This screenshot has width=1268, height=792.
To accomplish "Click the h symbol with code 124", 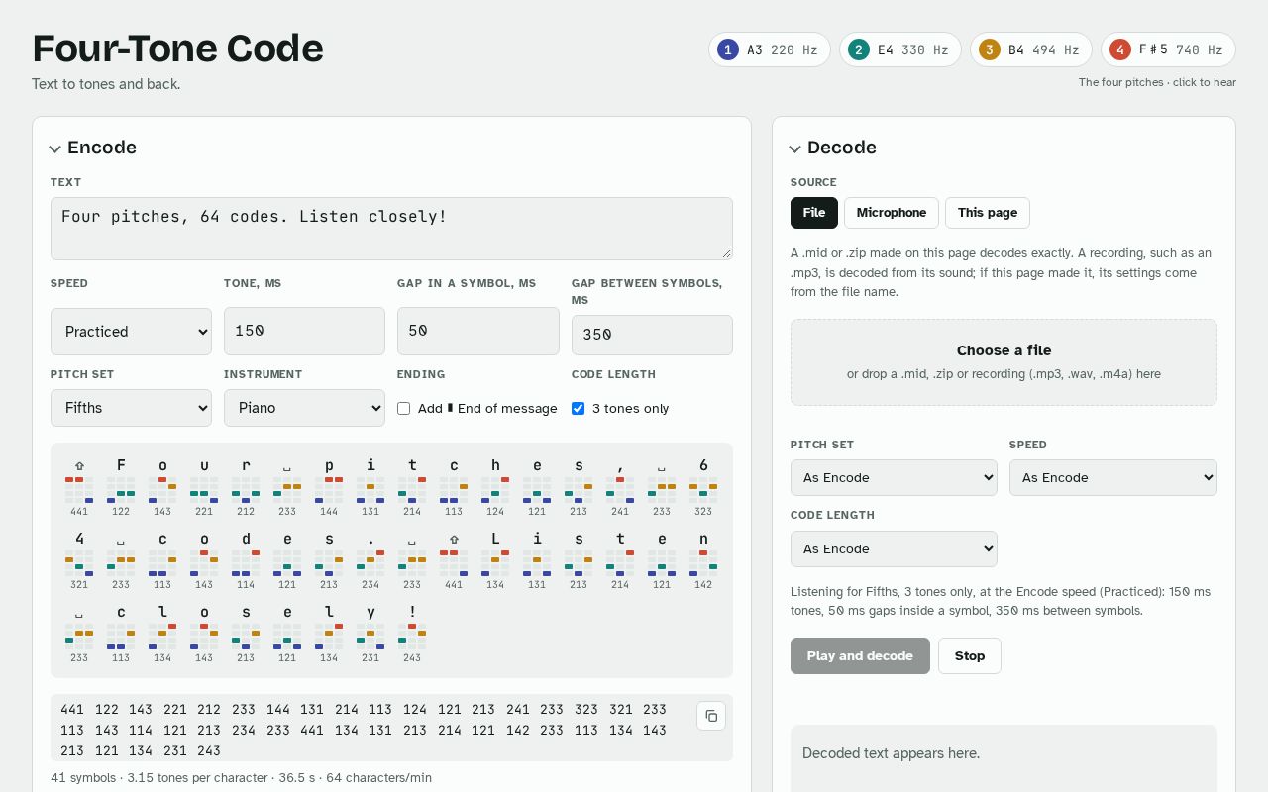I will point(495,487).
